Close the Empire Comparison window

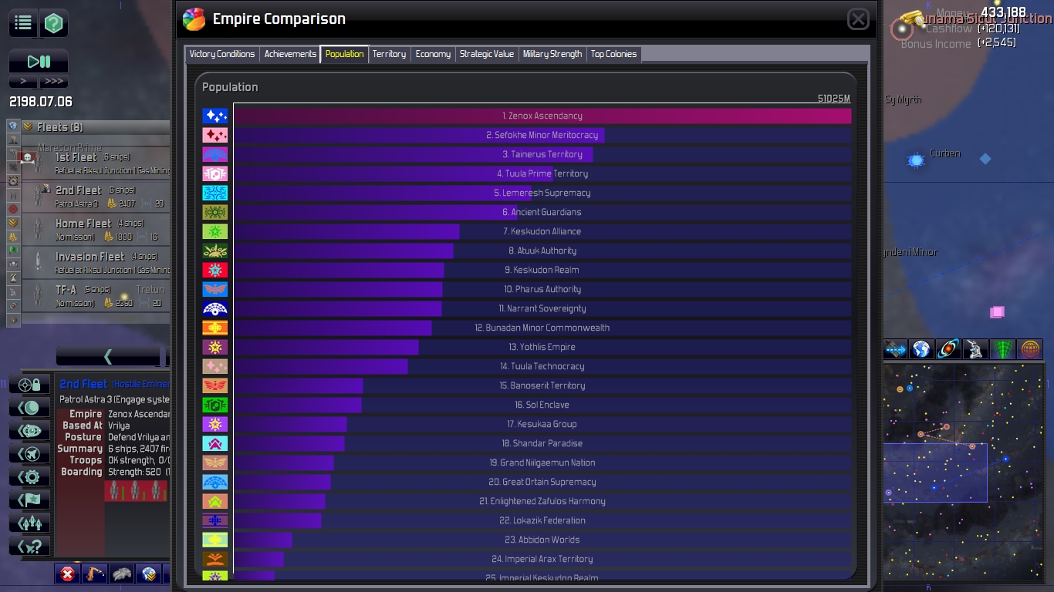pos(858,19)
